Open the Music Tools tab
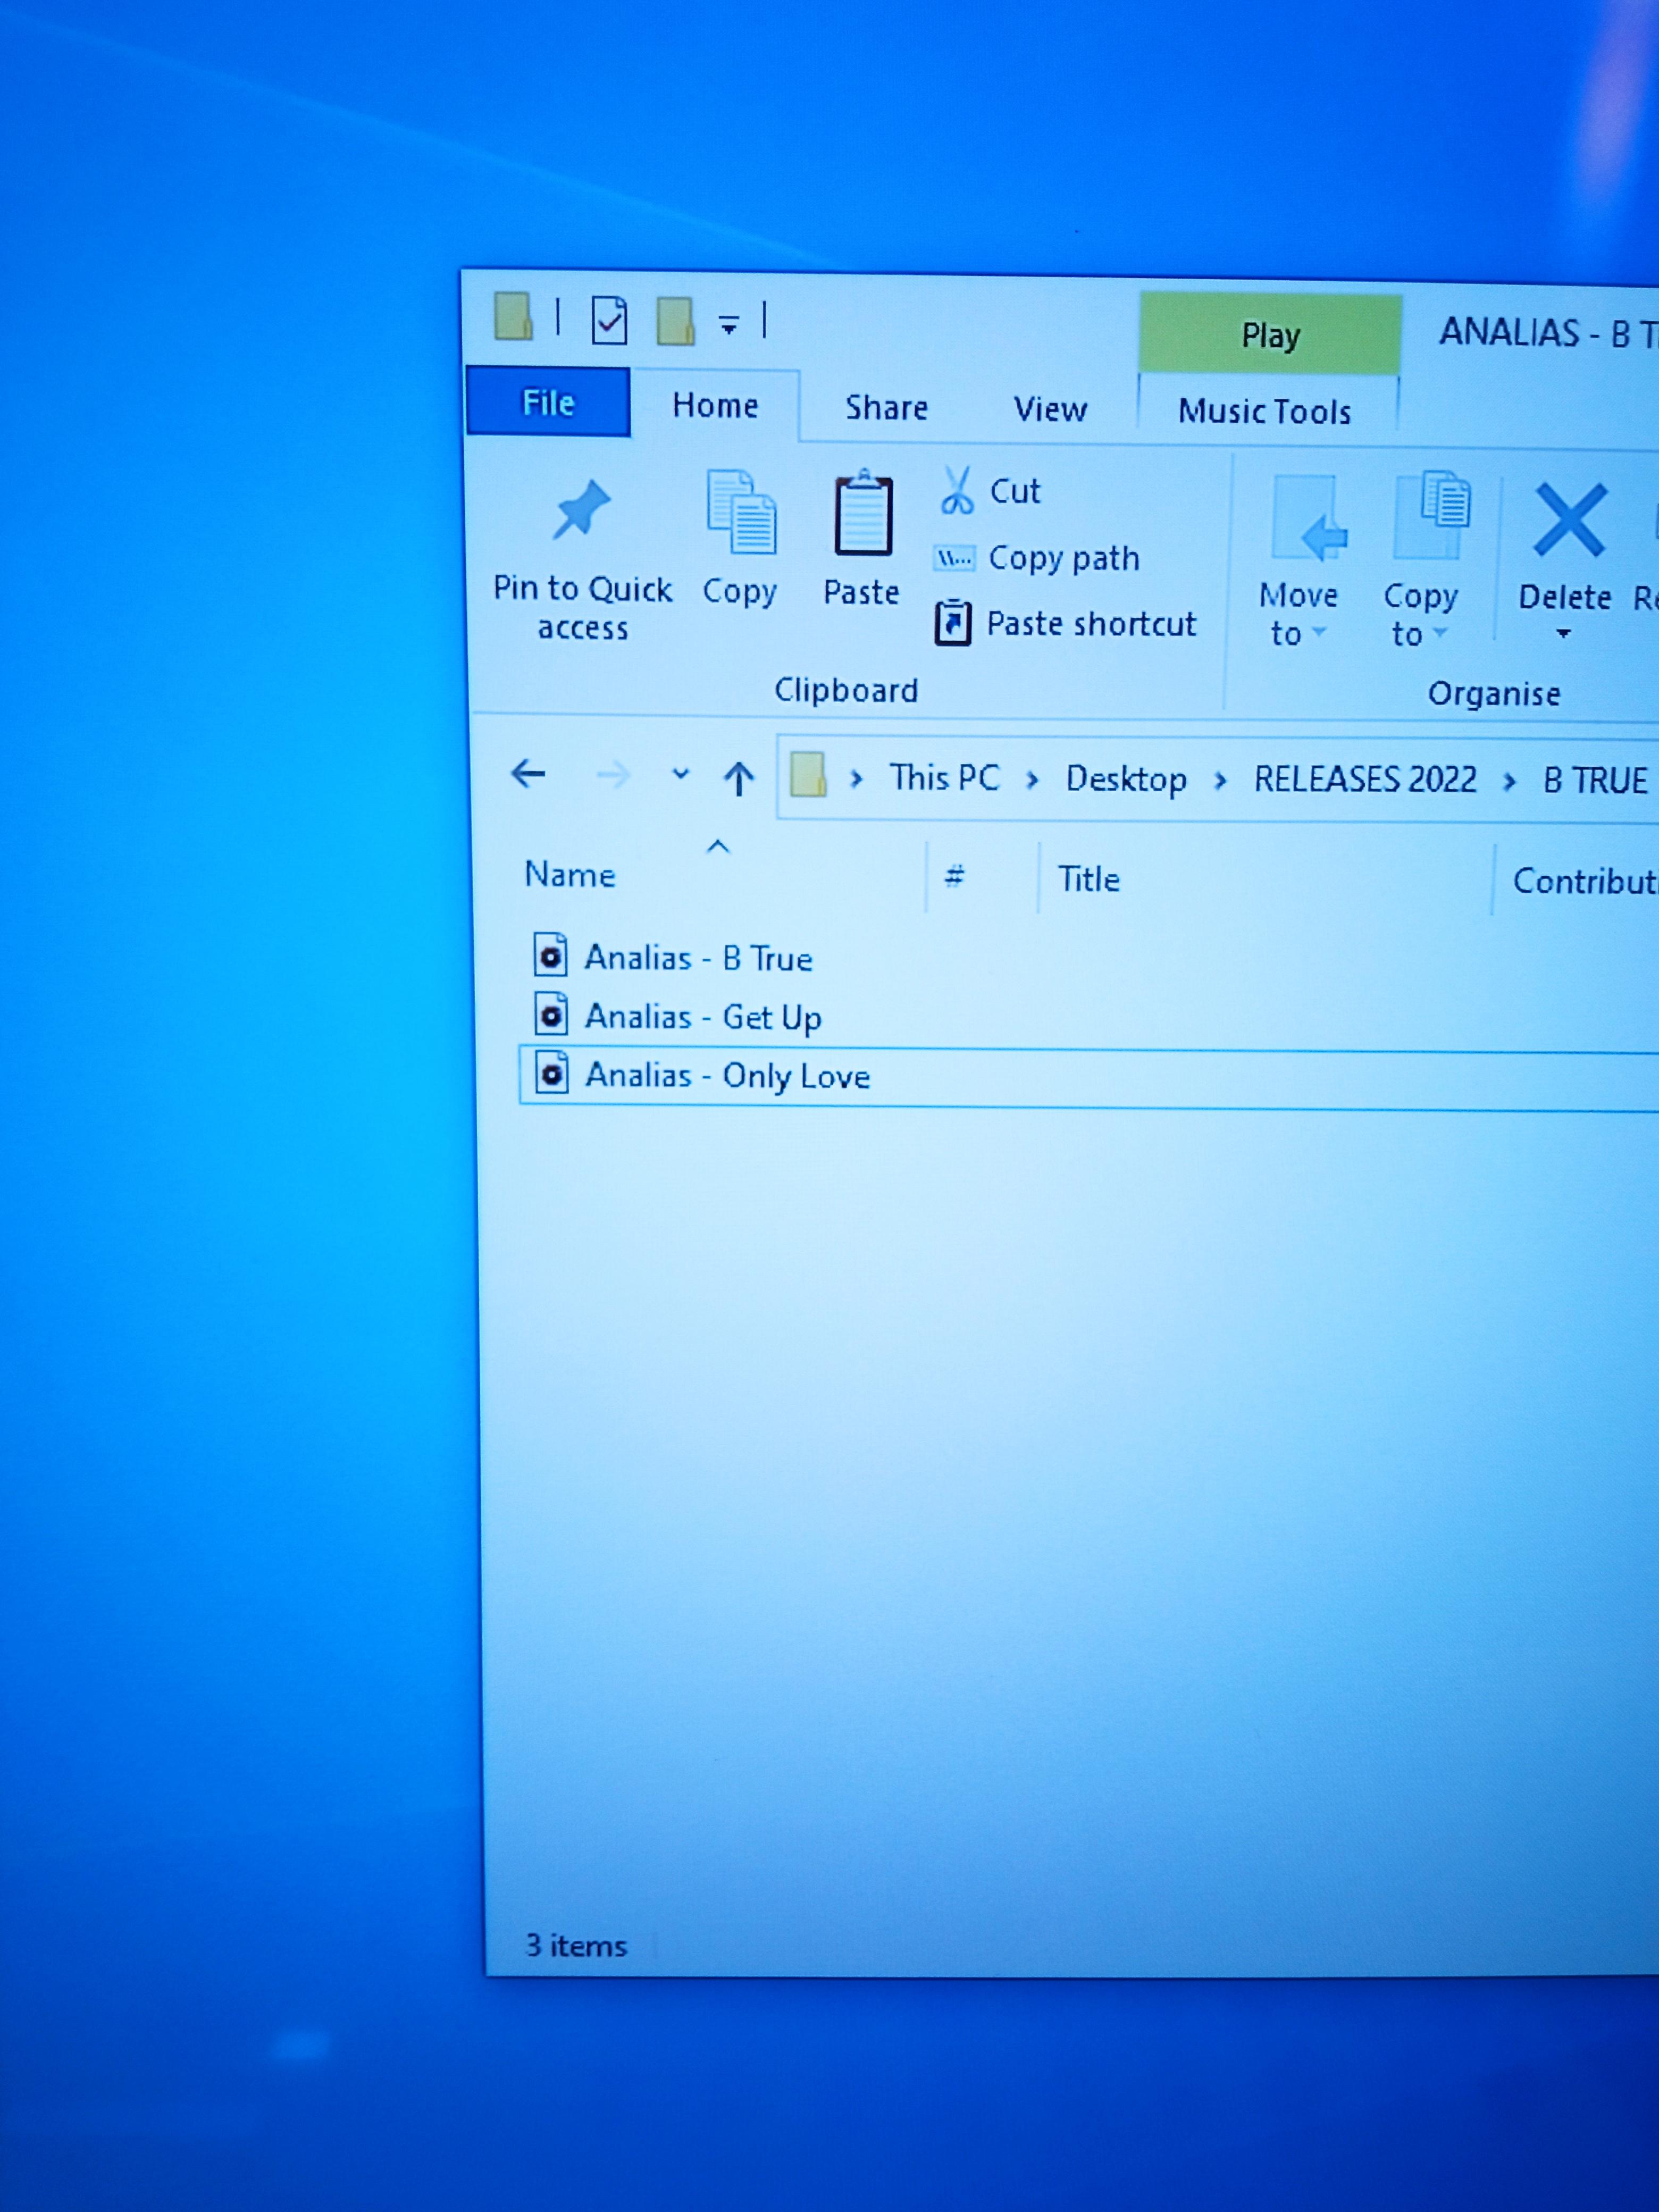This screenshot has width=1659, height=2212. point(1265,411)
